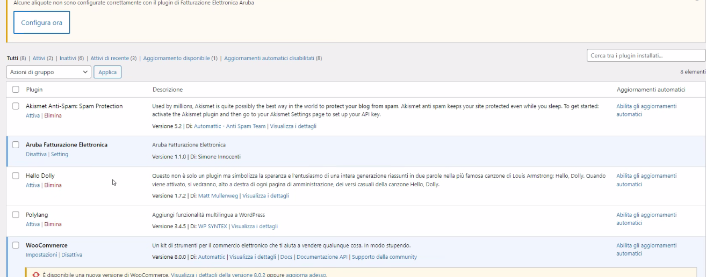Screen dimensions: 706x277
Task: Click the aggiorna adesso update link
Action: pyautogui.click(x=306, y=275)
